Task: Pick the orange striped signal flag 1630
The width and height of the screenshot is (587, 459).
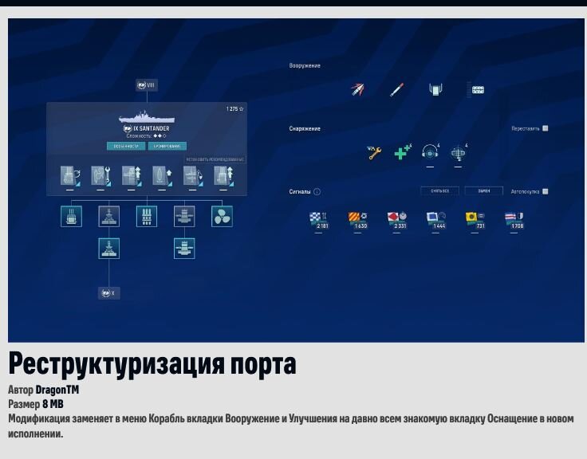Action: click(358, 220)
